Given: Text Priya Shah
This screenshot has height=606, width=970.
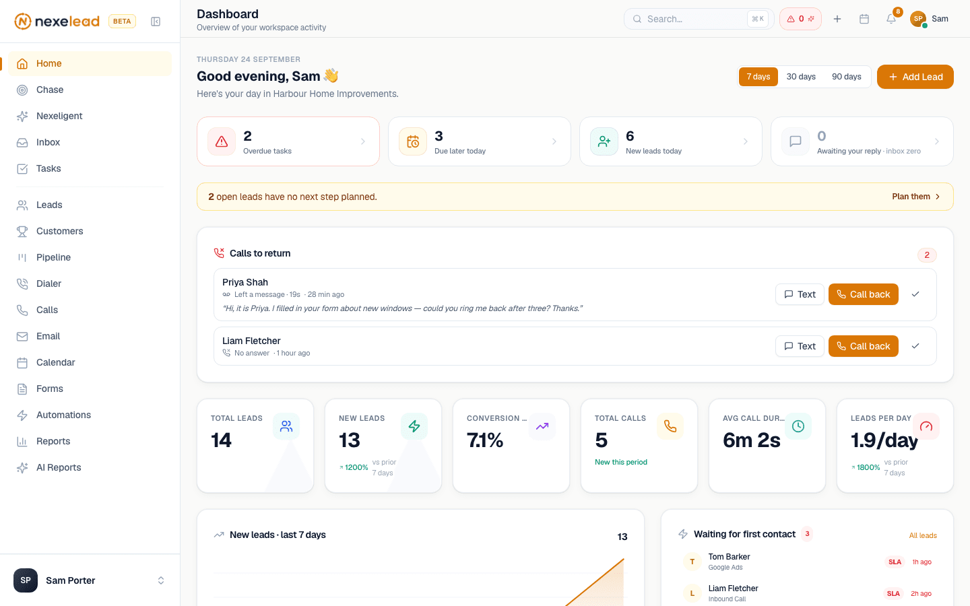Looking at the screenshot, I should tap(800, 294).
